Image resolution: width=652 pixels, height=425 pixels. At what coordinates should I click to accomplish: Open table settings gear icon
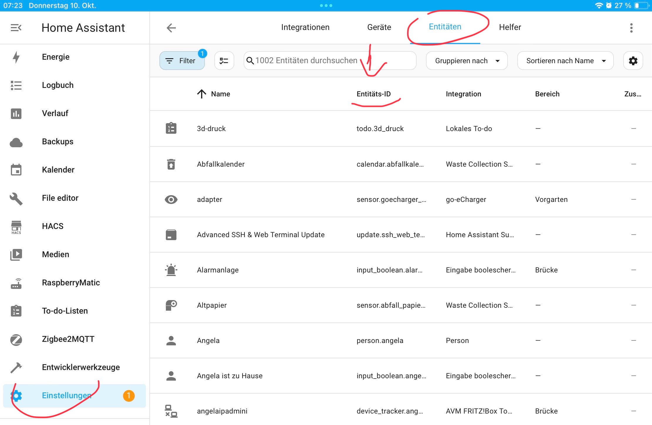pos(633,61)
